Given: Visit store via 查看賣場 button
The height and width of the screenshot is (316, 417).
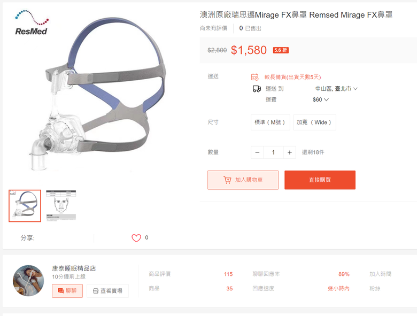Looking at the screenshot, I should 107,291.
